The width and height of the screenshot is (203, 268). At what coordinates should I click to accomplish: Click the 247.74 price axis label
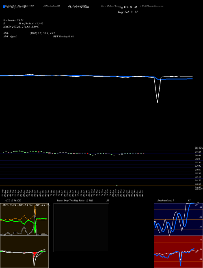(198, 166)
